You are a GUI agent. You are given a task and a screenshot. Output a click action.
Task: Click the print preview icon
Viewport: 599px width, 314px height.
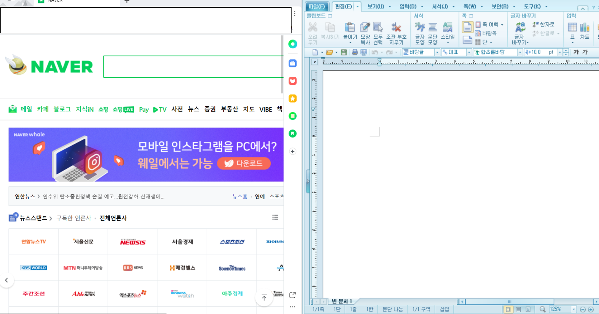[x=364, y=52]
